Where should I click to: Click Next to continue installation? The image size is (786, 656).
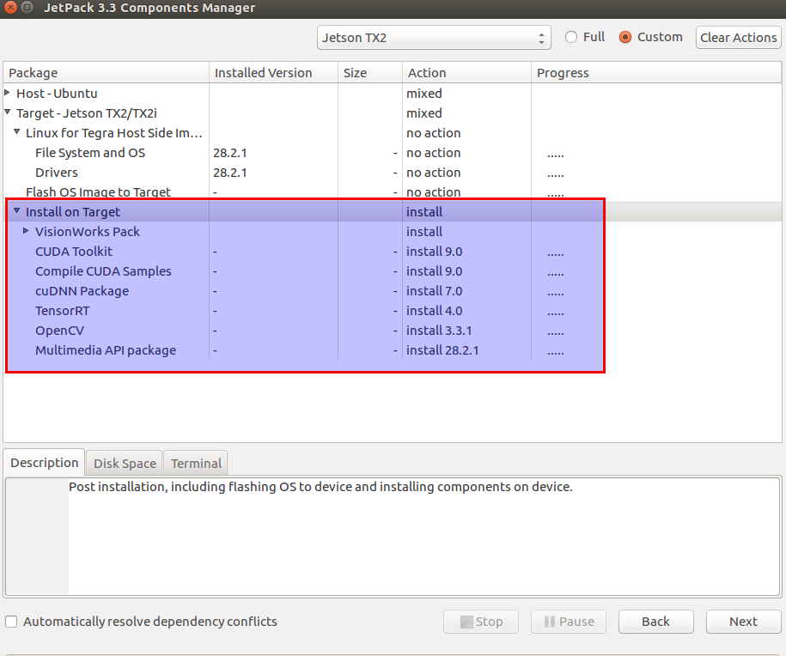[x=743, y=622]
